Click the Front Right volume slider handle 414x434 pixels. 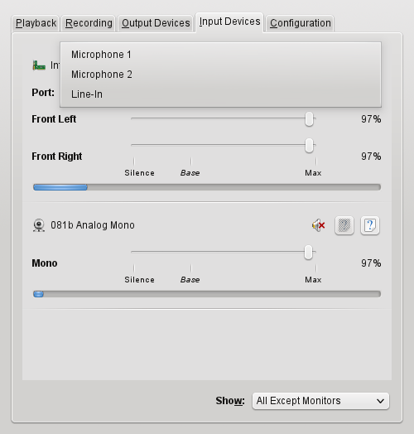point(309,146)
